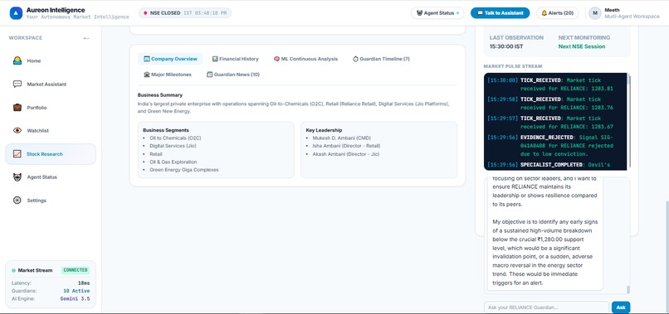The image size is (669, 314).
Task: Click the Green Energy Giga Complexes item
Action: (x=184, y=170)
